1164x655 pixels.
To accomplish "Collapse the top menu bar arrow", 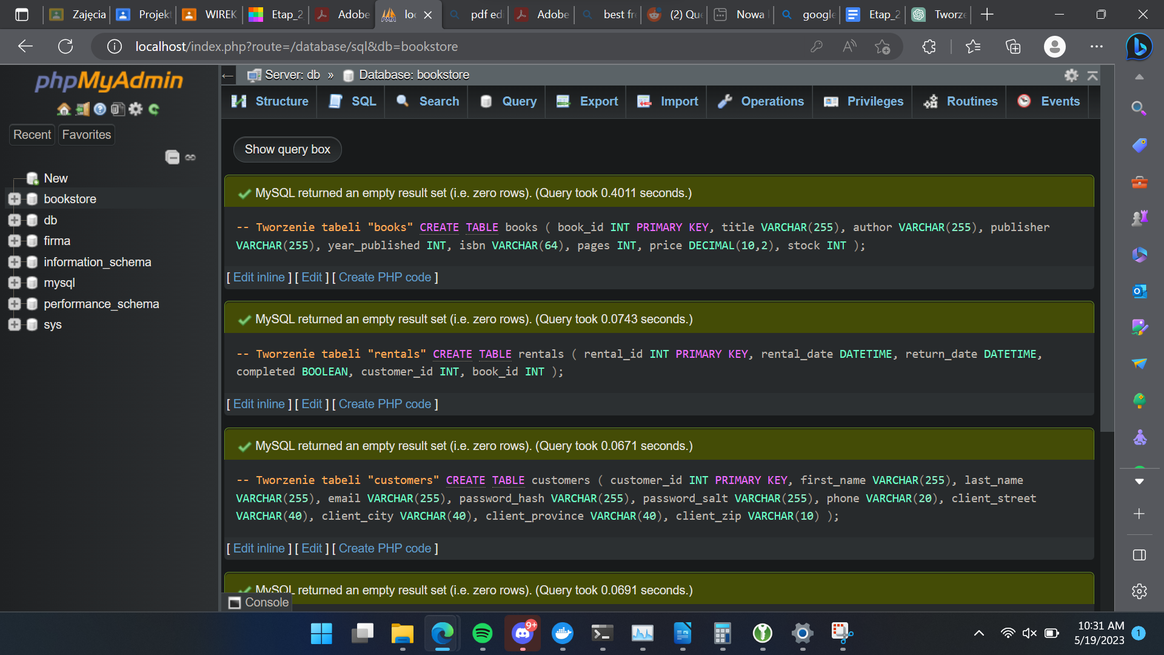I will tap(1092, 75).
